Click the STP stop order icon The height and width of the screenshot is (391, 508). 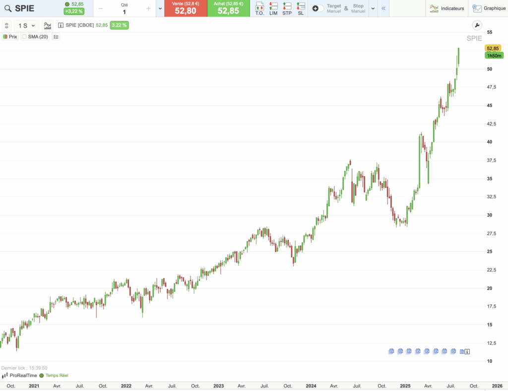287,8
